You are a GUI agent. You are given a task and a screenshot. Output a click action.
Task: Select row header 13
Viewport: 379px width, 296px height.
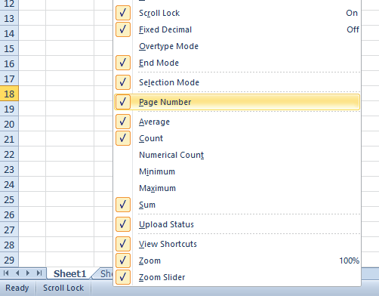click(x=9, y=18)
